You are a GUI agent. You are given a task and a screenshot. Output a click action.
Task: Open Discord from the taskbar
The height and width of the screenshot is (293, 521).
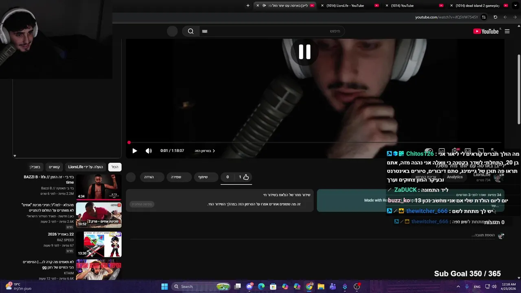(250, 286)
